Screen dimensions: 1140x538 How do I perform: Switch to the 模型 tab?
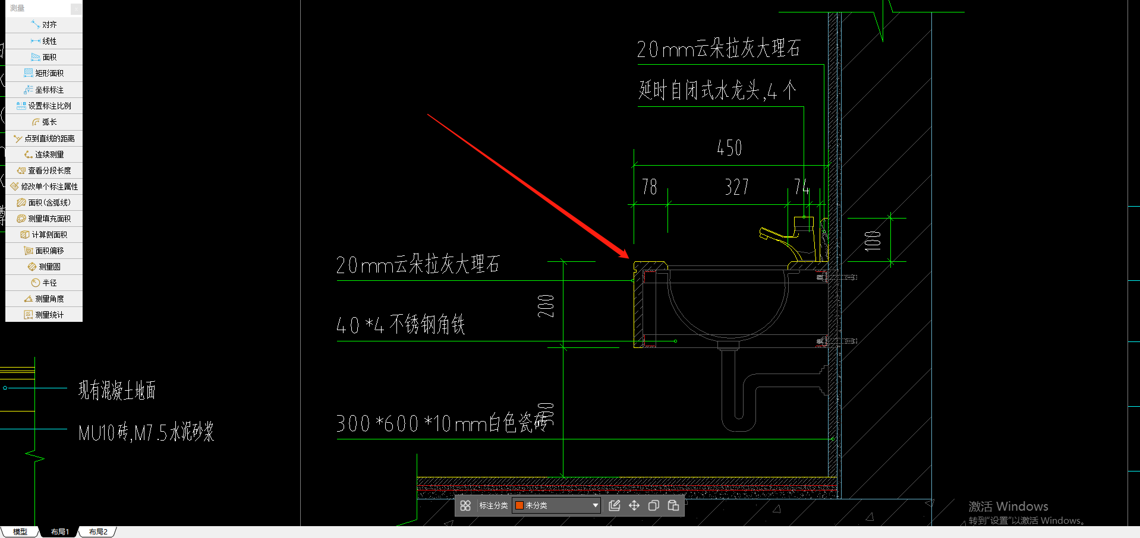[x=20, y=532]
